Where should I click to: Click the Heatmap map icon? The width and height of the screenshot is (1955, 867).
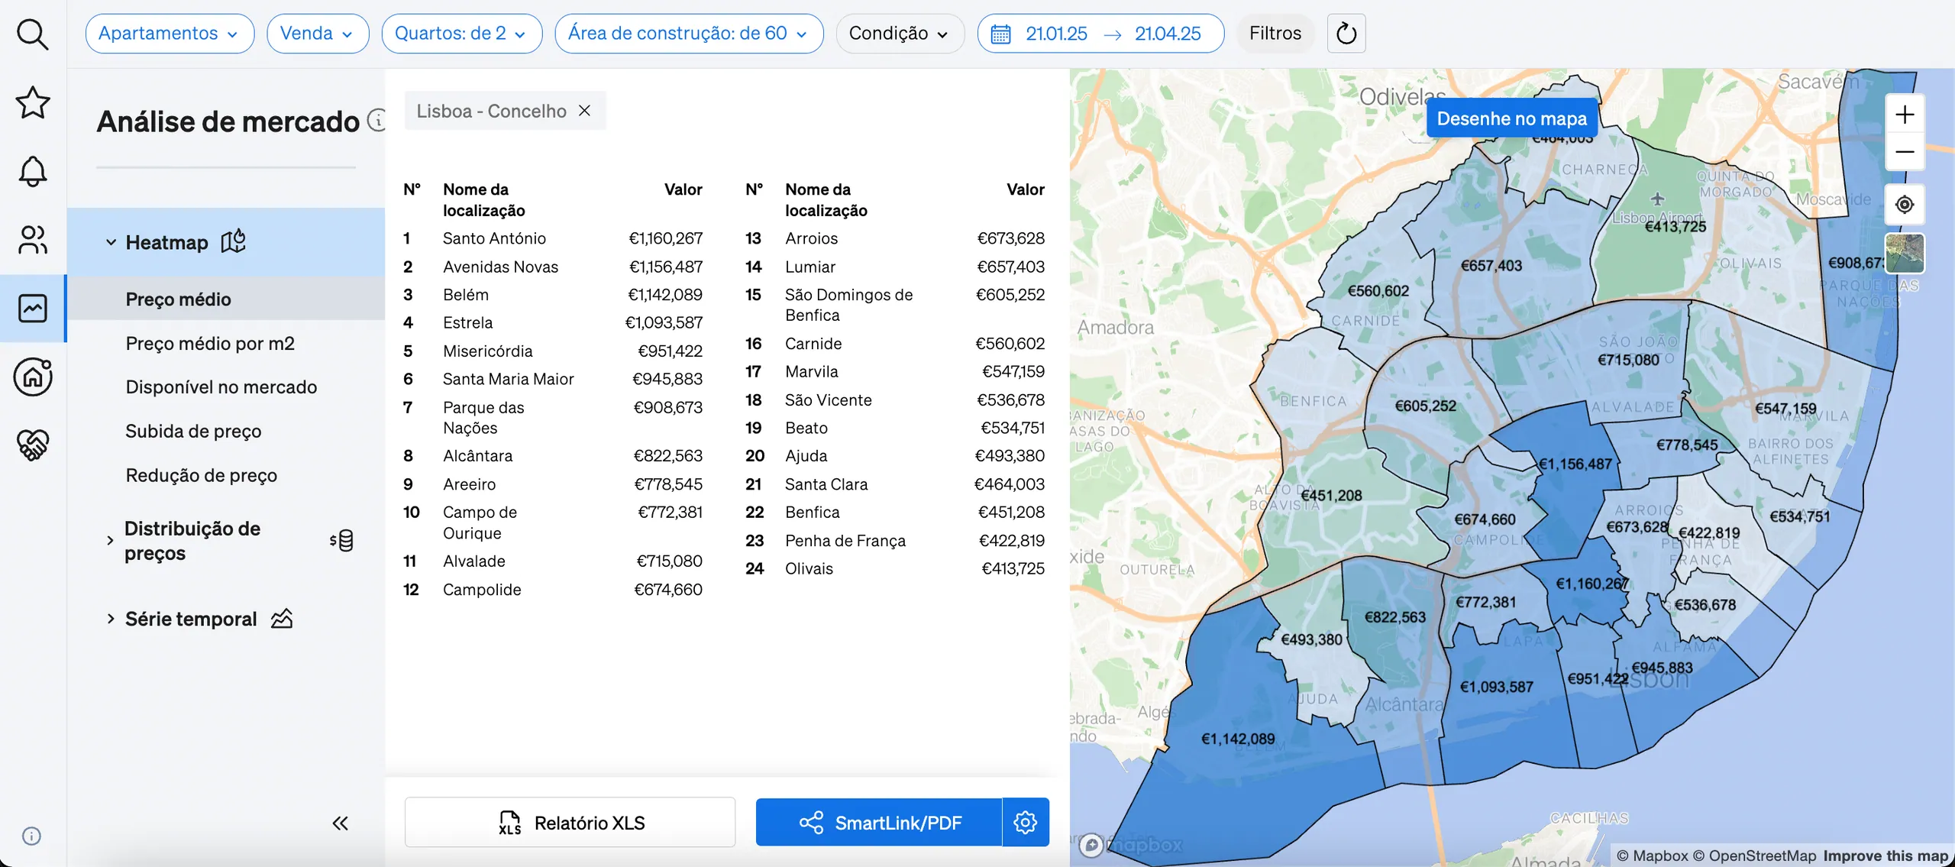[x=234, y=241]
